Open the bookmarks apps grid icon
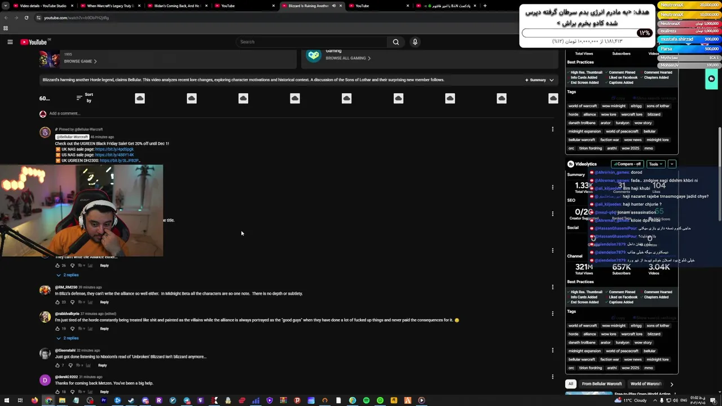This screenshot has height=406, width=722. pos(6,28)
